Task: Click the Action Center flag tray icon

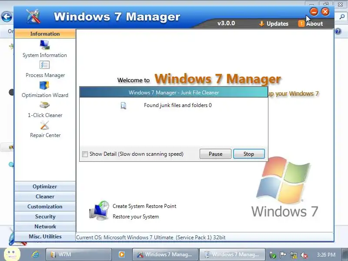Action: point(283,255)
